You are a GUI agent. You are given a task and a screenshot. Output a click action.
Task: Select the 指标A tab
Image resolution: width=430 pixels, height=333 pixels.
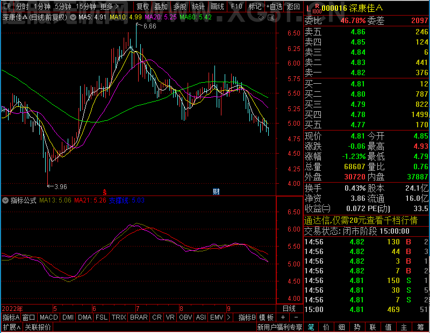coord(11,317)
